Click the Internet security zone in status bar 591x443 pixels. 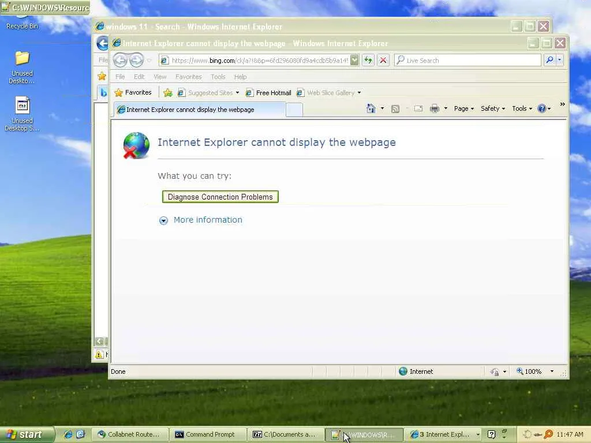[x=416, y=371]
